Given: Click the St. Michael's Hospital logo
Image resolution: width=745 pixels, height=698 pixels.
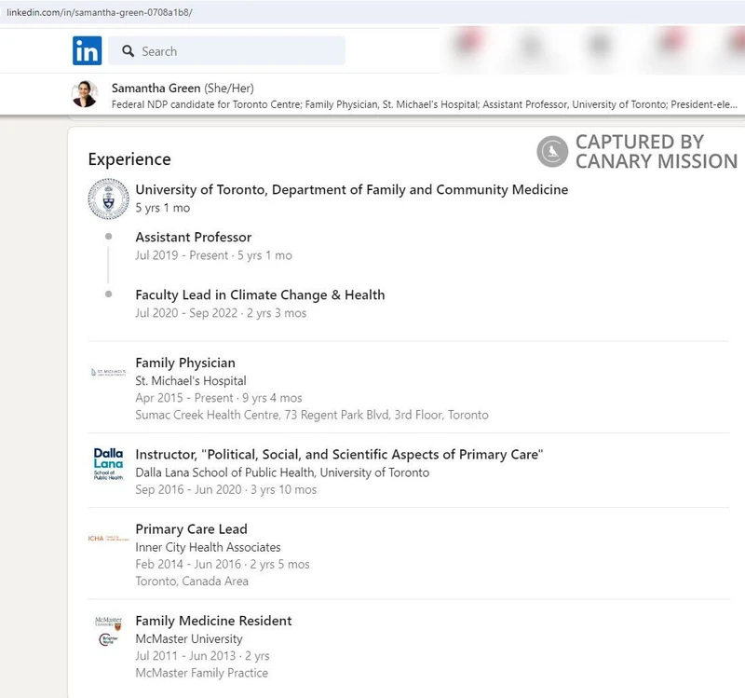Looking at the screenshot, I should [108, 373].
